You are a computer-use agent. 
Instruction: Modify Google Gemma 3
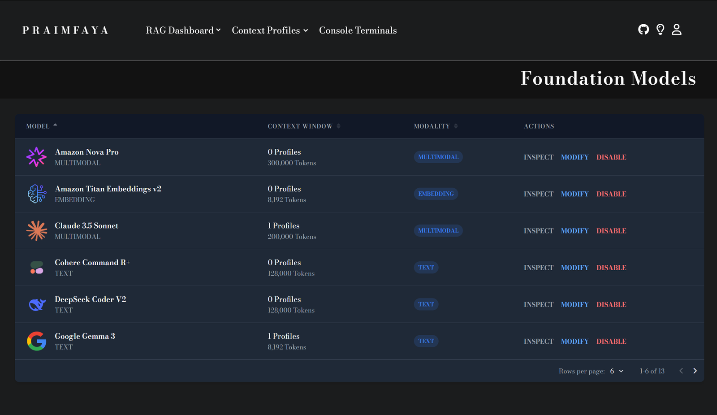(574, 341)
